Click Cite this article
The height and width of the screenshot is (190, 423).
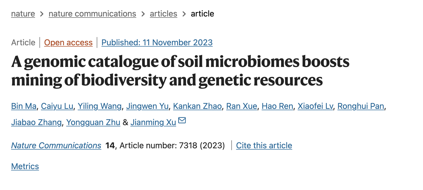tap(264, 145)
